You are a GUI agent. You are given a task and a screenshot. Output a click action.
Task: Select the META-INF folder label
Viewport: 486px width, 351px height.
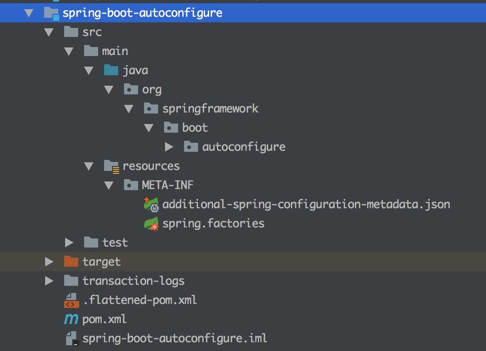pyautogui.click(x=168, y=185)
